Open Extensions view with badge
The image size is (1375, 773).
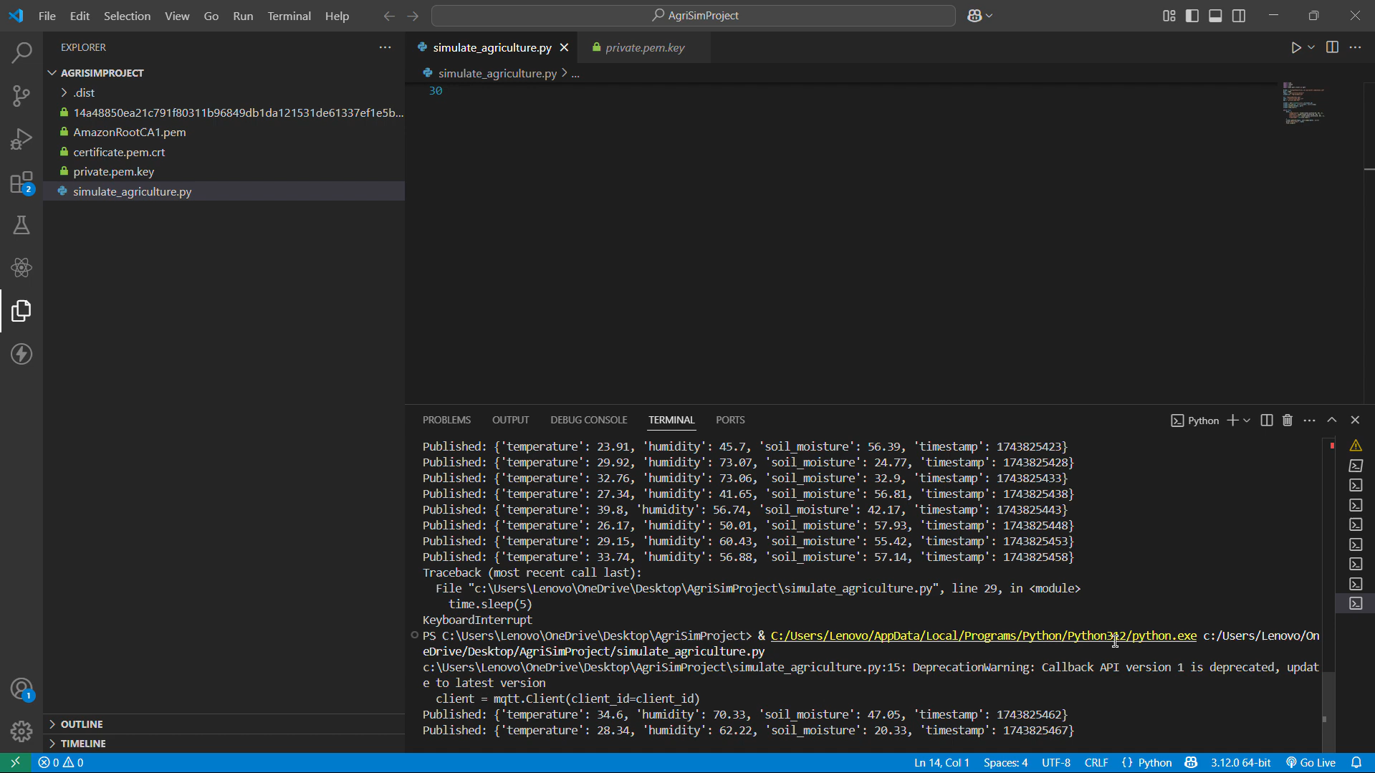pyautogui.click(x=21, y=182)
